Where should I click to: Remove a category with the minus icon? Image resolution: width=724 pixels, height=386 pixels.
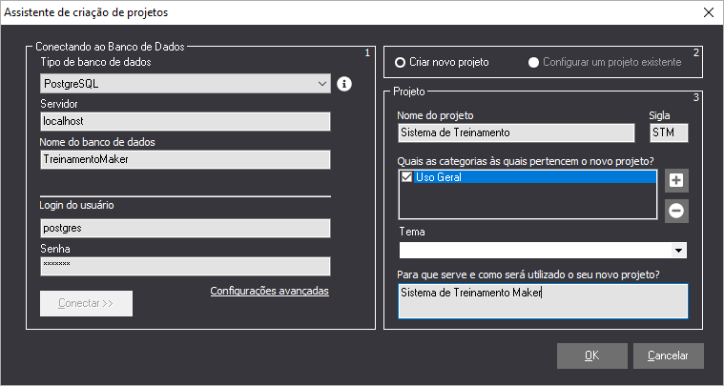675,212
